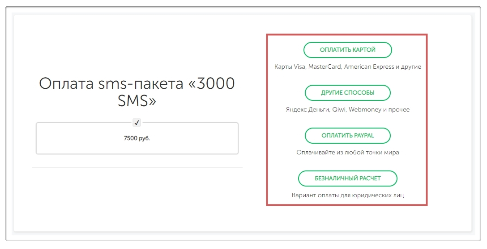Click the Оплачивайте из любой точки мира caption
This screenshot has height=249, width=487.
[x=347, y=152]
